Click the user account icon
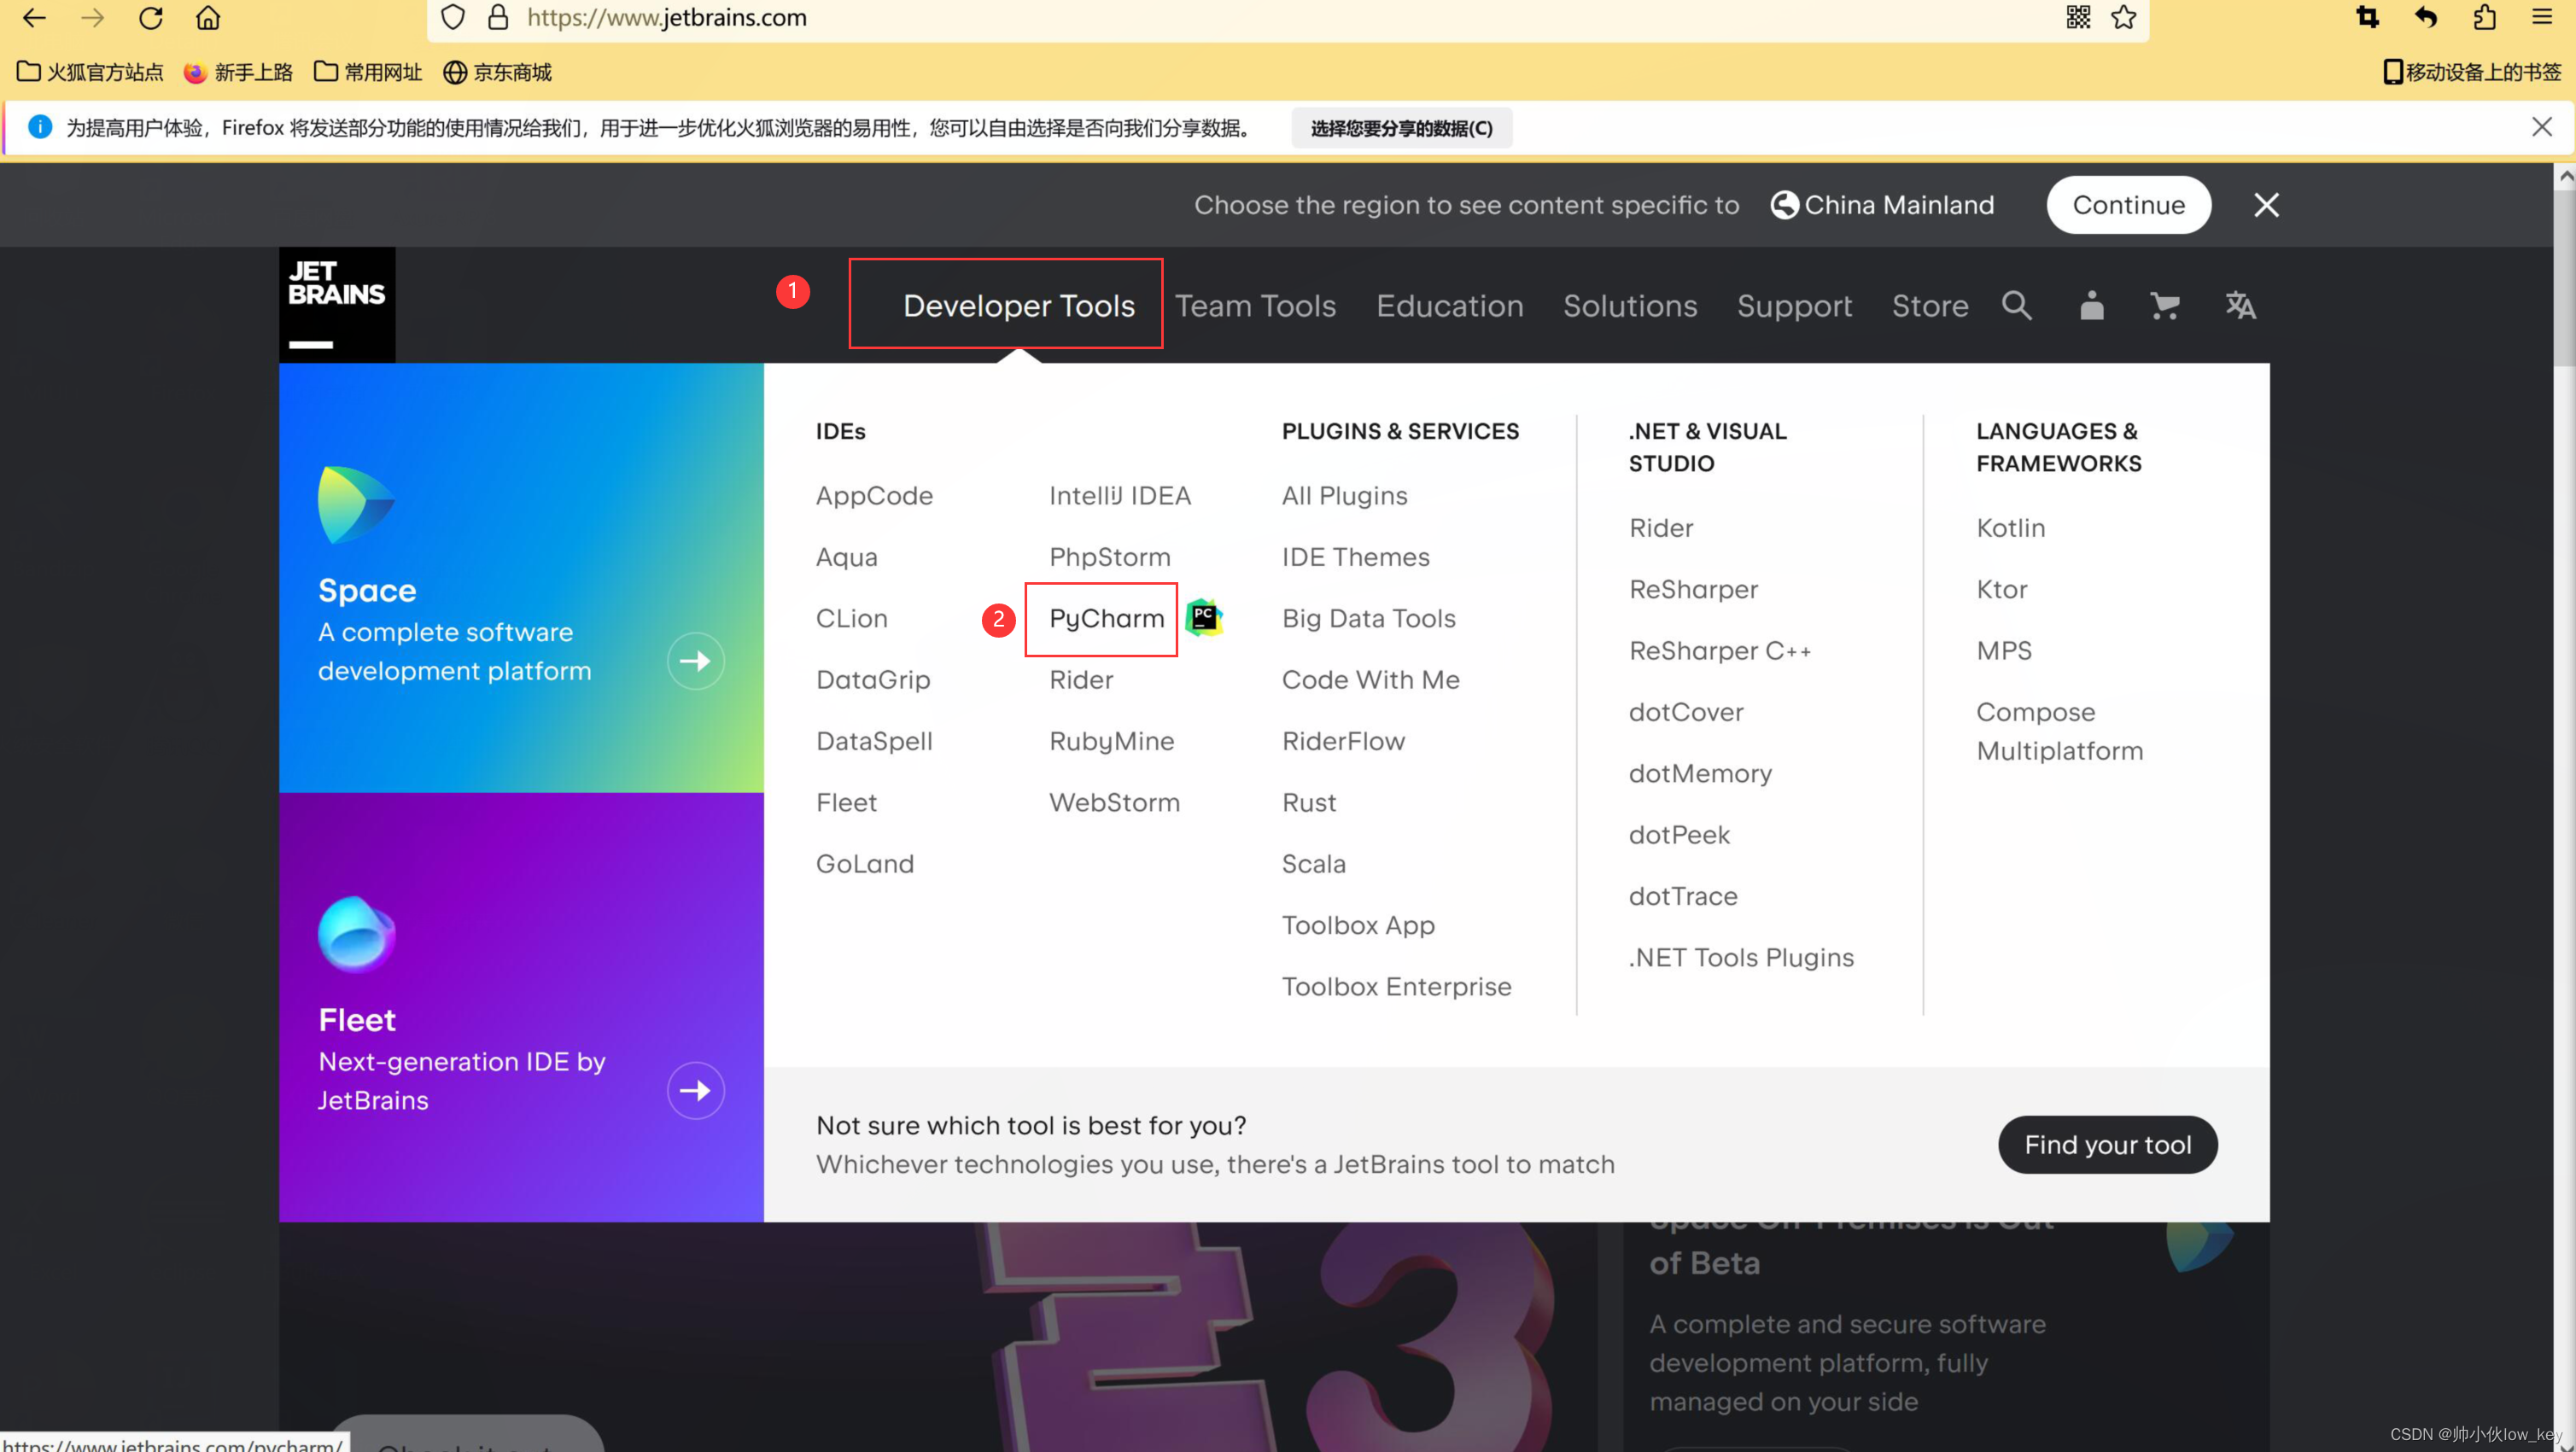The width and height of the screenshot is (2576, 1452). pos(2091,306)
